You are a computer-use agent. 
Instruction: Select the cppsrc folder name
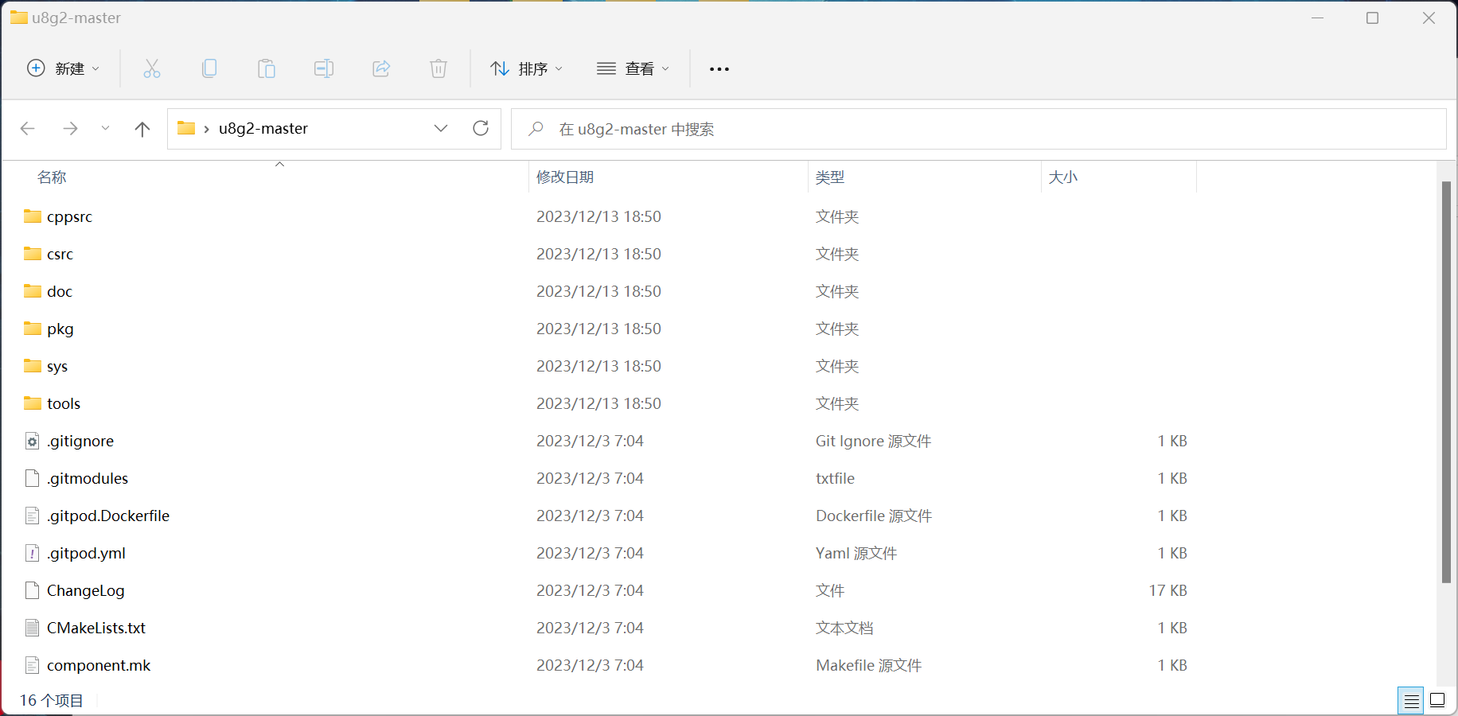(69, 216)
